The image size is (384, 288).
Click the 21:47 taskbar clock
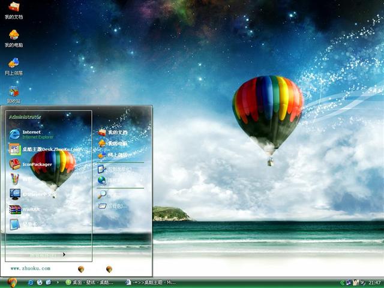coord(374,283)
